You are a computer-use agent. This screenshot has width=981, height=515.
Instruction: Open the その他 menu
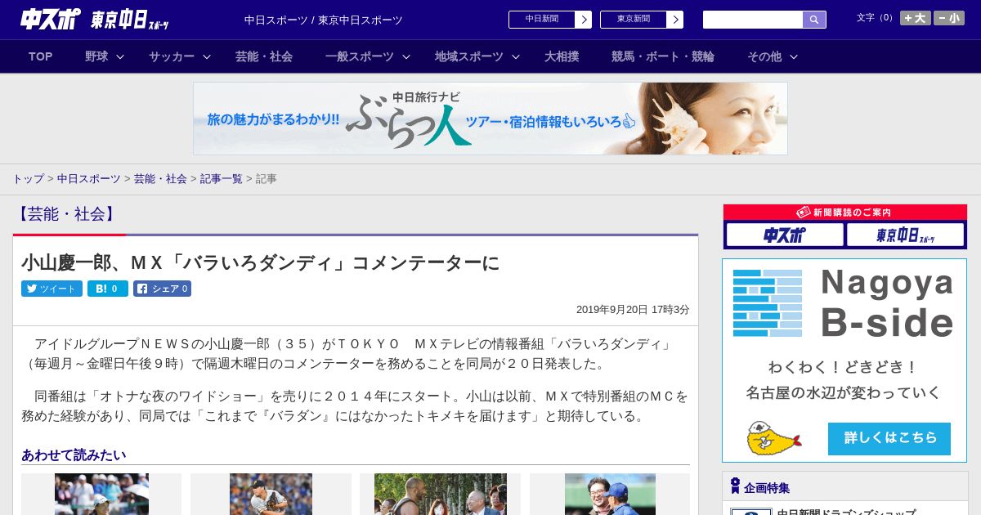(x=764, y=56)
